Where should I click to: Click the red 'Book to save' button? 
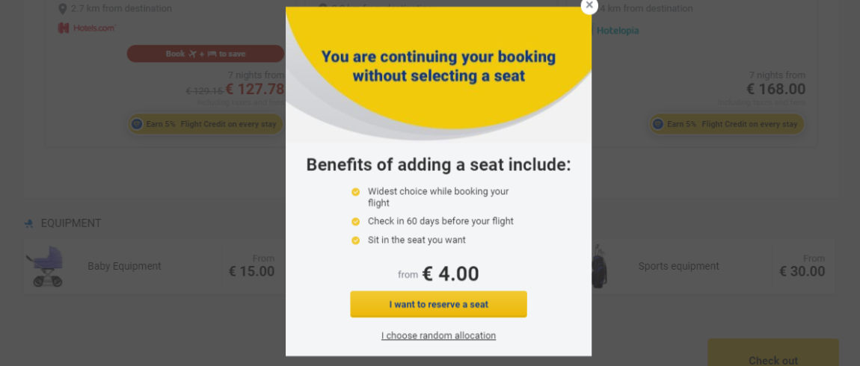click(x=206, y=54)
